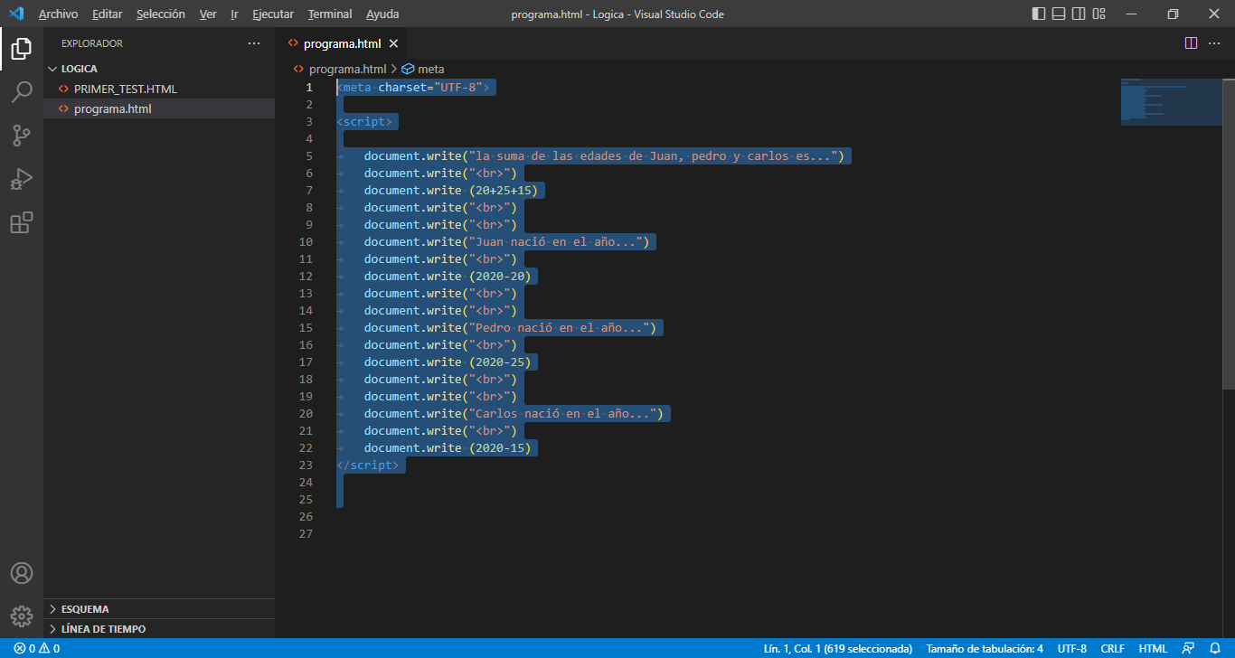The height and width of the screenshot is (658, 1235).
Task: Click the meta symbol icon in breadcrumb
Action: point(408,69)
